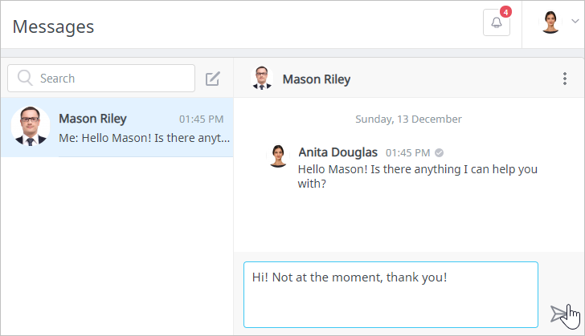Click the magnifier icon in the search box
The height and width of the screenshot is (336, 585).
pyautogui.click(x=25, y=79)
